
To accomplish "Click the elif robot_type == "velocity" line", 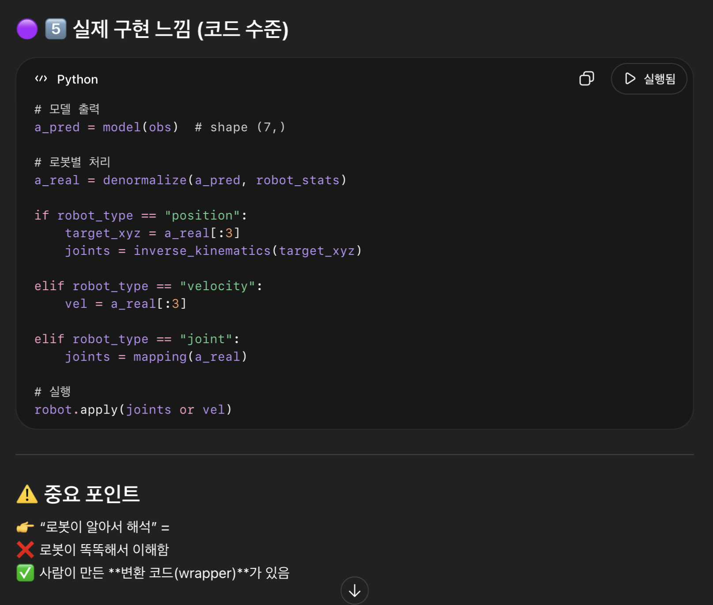I will pos(149,286).
